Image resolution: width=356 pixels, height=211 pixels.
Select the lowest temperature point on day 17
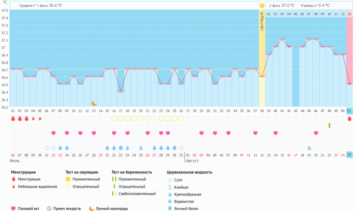click(x=121, y=92)
